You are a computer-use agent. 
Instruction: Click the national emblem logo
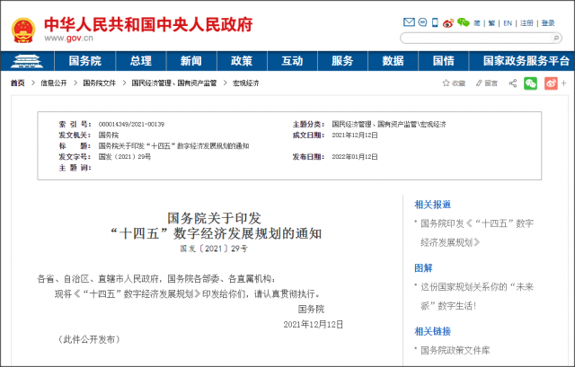point(23,30)
